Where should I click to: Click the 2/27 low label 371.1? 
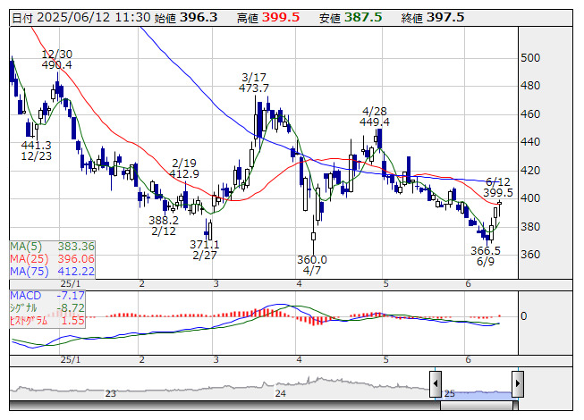[205, 245]
